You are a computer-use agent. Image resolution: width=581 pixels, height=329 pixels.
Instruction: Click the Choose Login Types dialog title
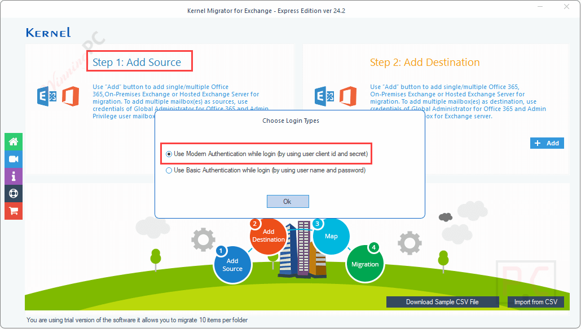[x=290, y=121]
